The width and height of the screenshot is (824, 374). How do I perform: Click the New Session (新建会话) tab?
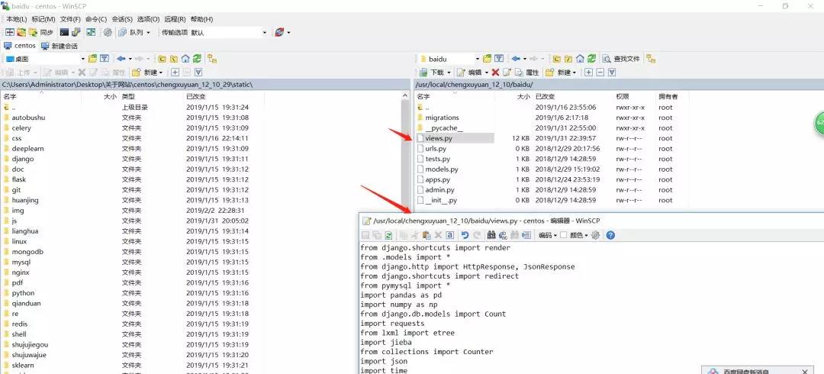point(60,46)
